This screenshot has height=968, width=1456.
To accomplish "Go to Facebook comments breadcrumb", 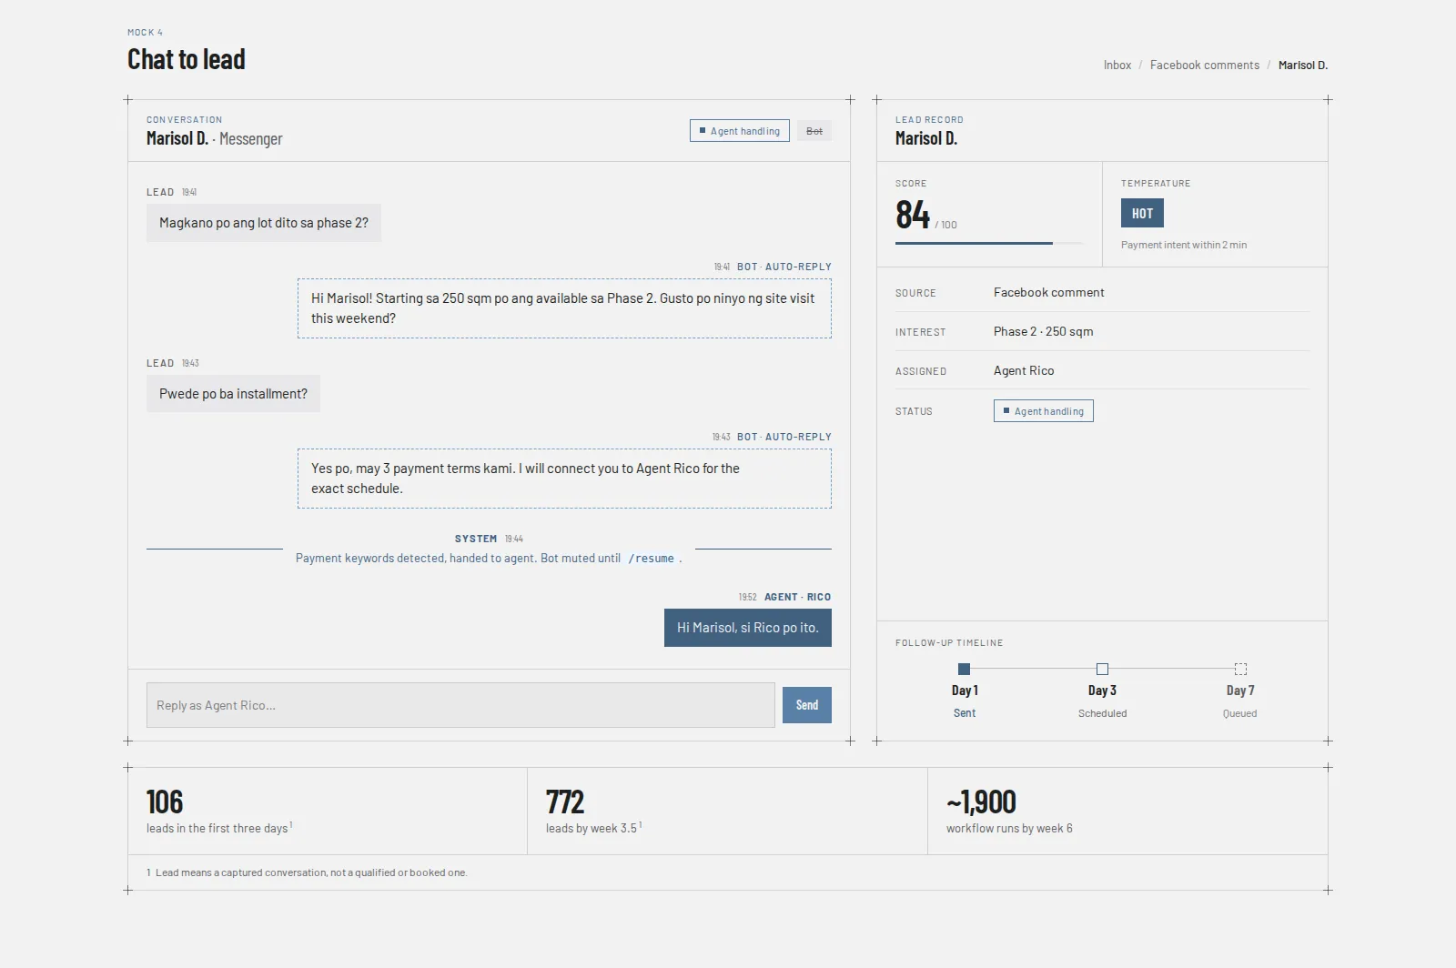I will click(1205, 66).
